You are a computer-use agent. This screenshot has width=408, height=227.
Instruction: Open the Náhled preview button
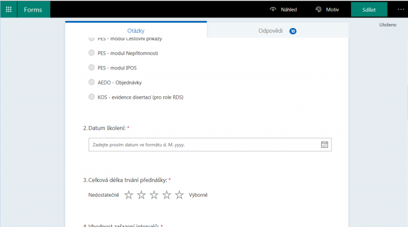point(283,9)
